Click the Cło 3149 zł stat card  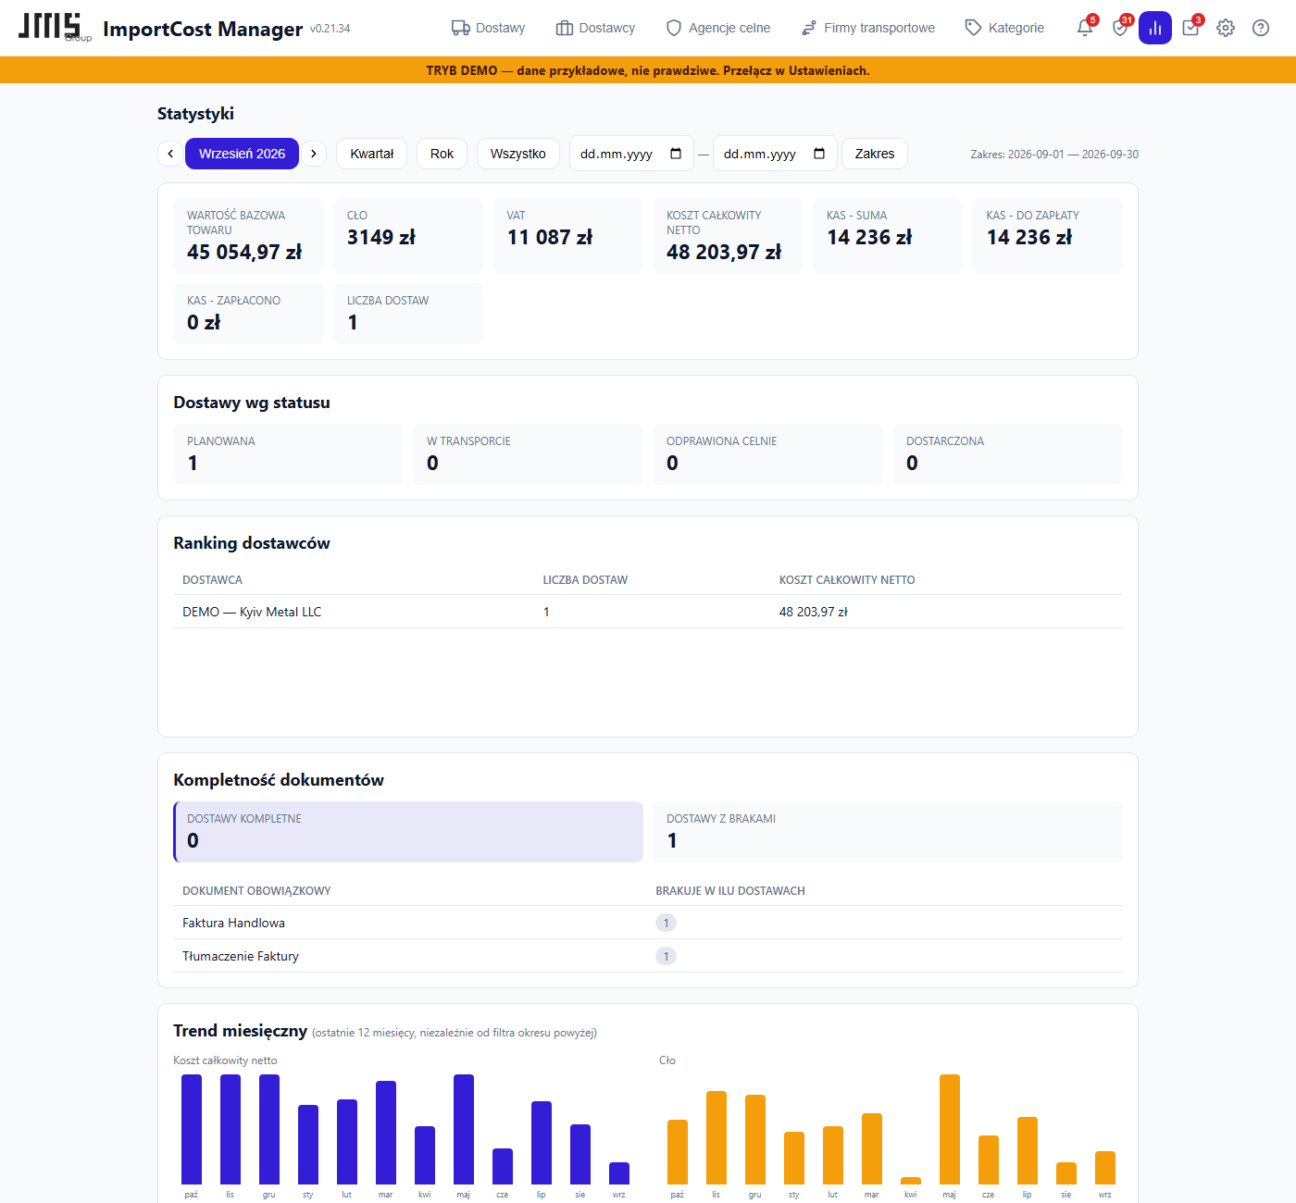pos(408,236)
